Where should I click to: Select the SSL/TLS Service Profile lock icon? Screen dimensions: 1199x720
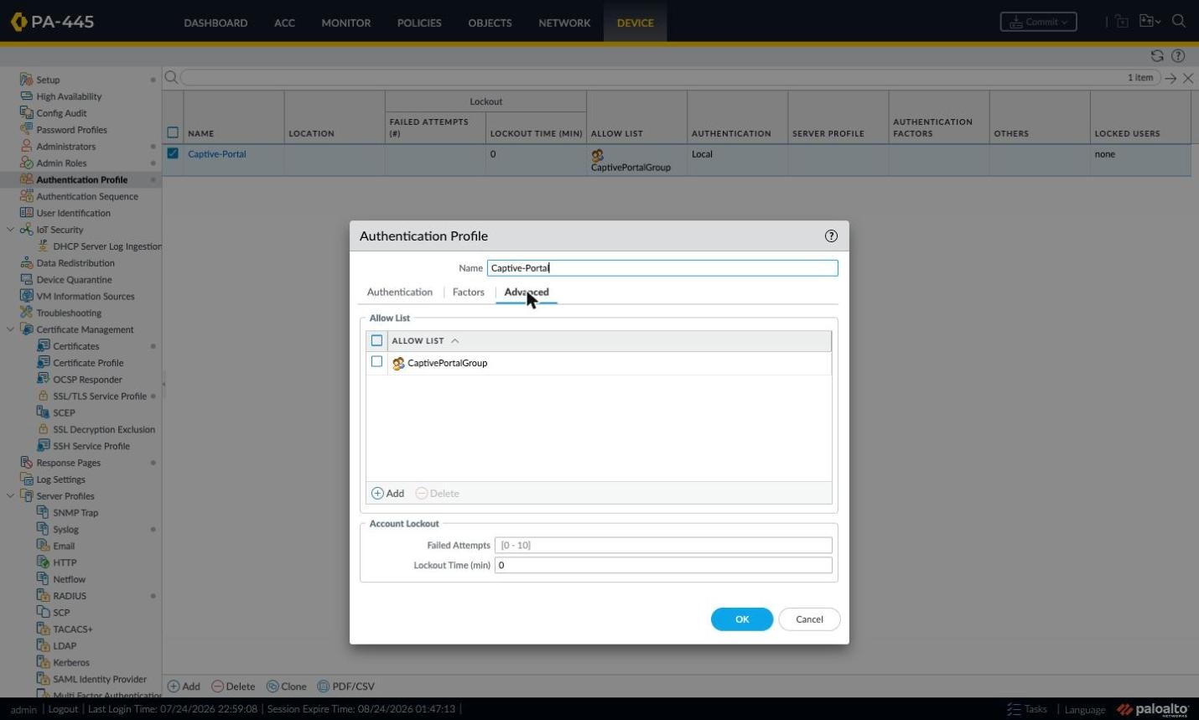pyautogui.click(x=44, y=396)
